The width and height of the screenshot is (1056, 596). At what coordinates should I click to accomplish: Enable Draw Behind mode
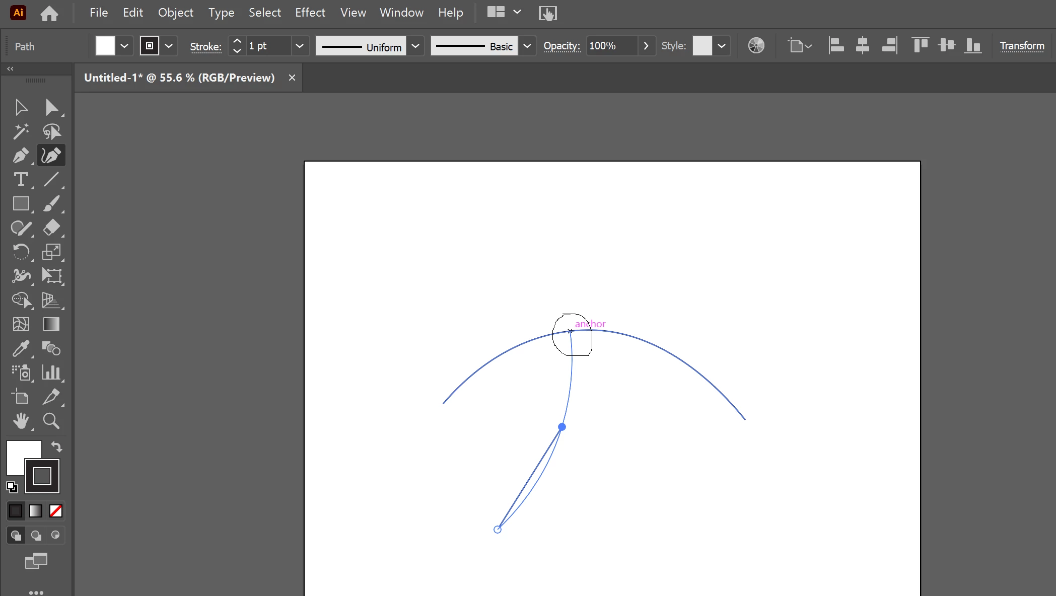coord(36,535)
